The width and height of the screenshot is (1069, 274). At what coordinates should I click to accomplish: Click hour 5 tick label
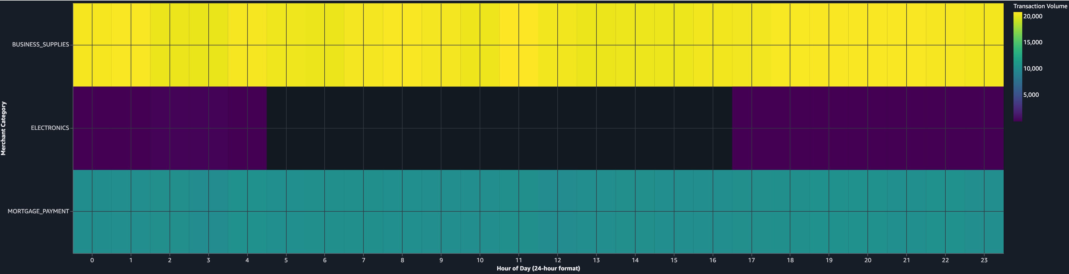[286, 260]
